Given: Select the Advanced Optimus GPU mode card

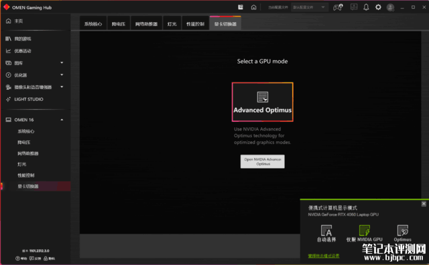Looking at the screenshot, I should 262,102.
